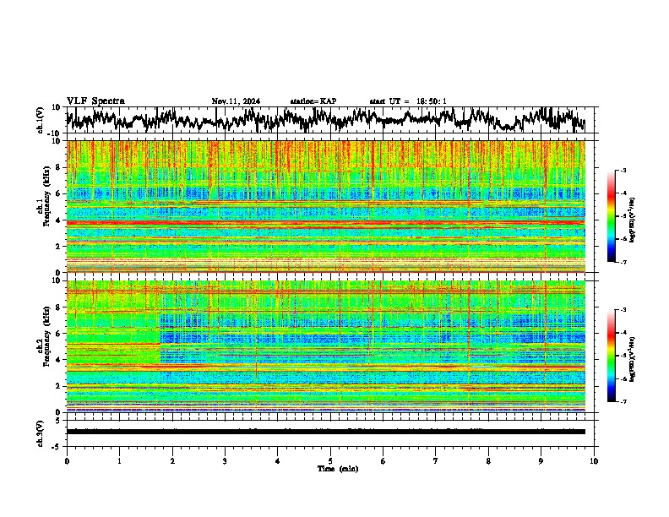
Task: Click the ch.2 spectrogram panel
Action: coord(326,346)
